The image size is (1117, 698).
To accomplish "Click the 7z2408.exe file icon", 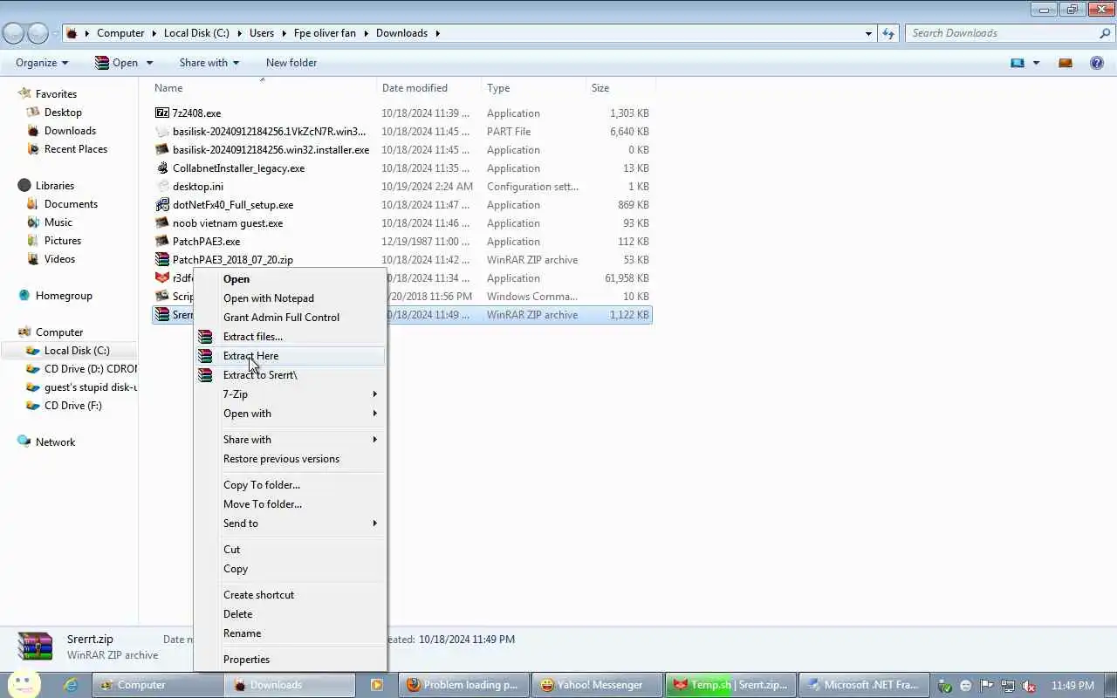I will click(162, 113).
